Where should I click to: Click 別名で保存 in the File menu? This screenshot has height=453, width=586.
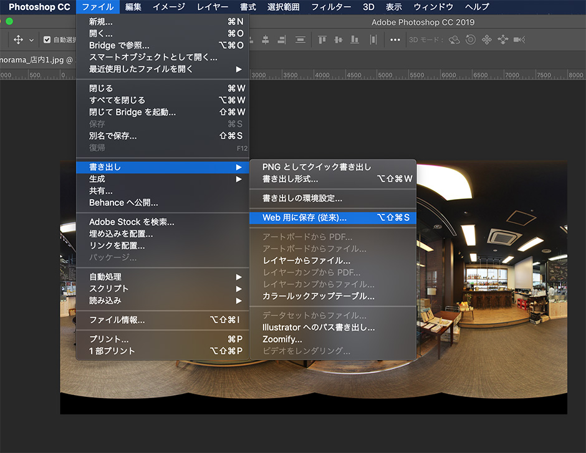click(113, 135)
